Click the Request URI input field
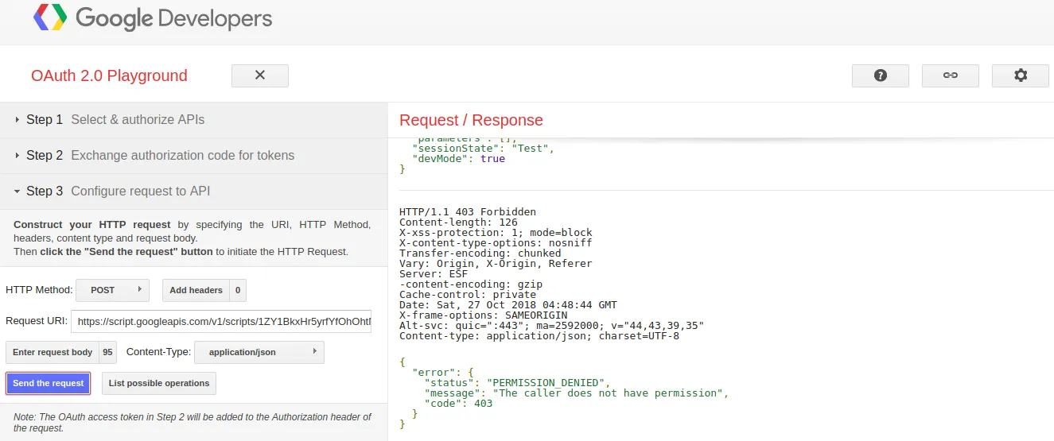 click(221, 322)
